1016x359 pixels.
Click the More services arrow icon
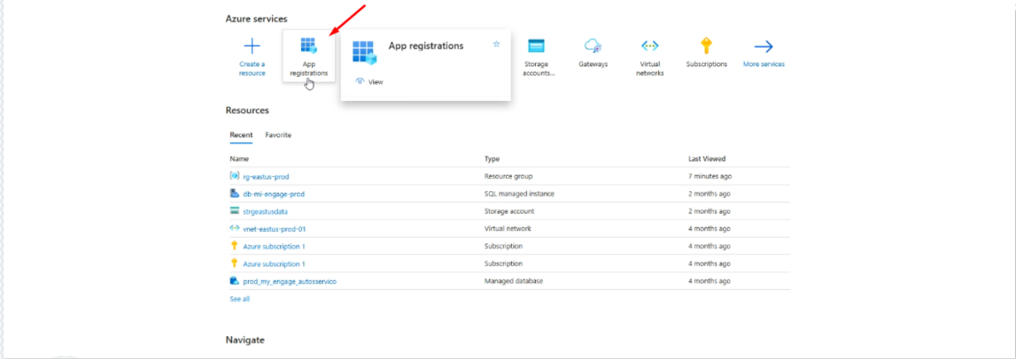764,46
